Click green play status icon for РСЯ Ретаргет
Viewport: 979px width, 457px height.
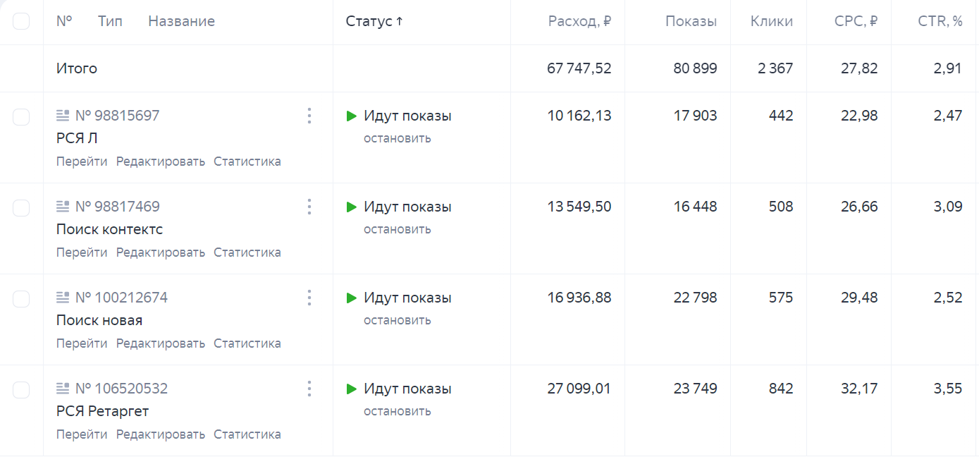pyautogui.click(x=352, y=389)
